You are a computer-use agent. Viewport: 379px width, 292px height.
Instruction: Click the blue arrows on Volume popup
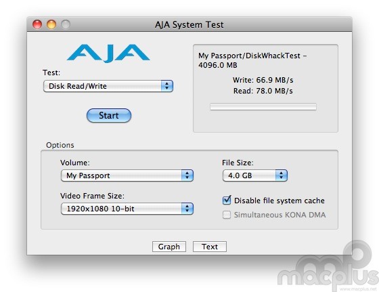click(187, 175)
